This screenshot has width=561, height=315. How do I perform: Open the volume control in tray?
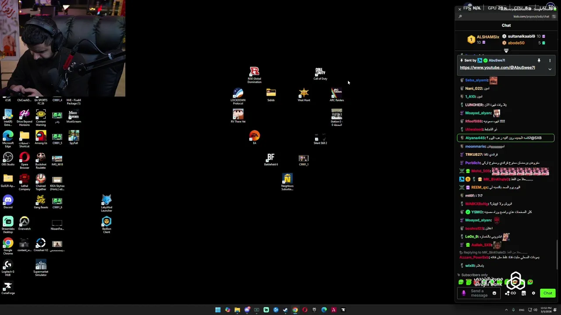536,310
